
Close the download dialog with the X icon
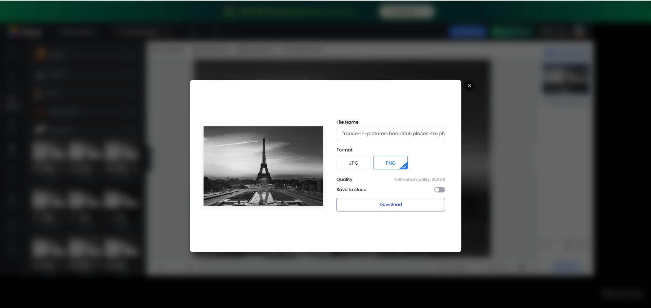coord(470,86)
